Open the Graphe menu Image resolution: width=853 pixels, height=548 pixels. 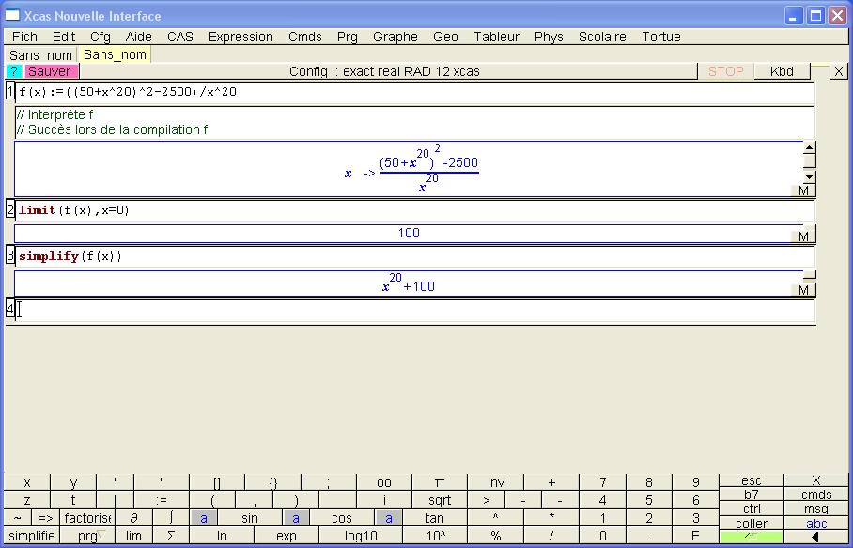(x=395, y=37)
